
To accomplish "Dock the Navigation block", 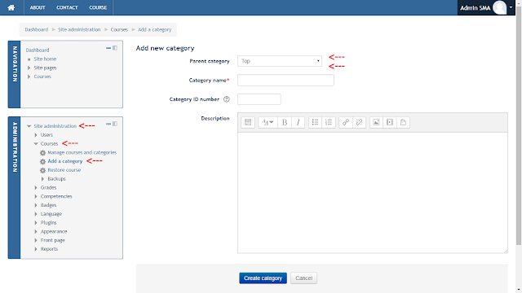I will 115,48.
